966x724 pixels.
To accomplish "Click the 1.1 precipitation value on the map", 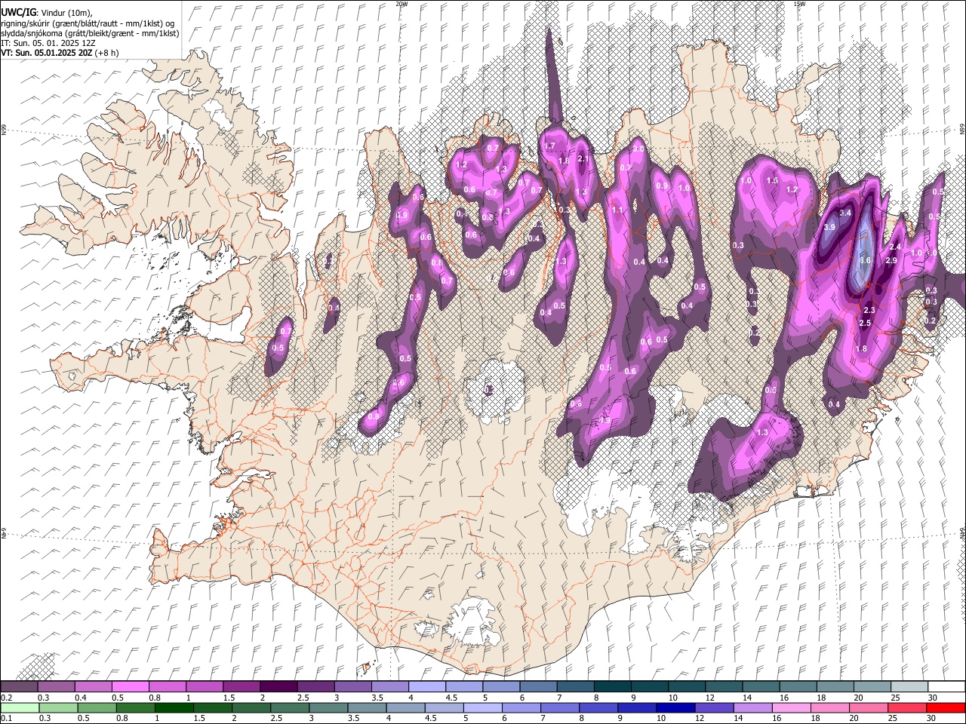I will pyautogui.click(x=617, y=210).
